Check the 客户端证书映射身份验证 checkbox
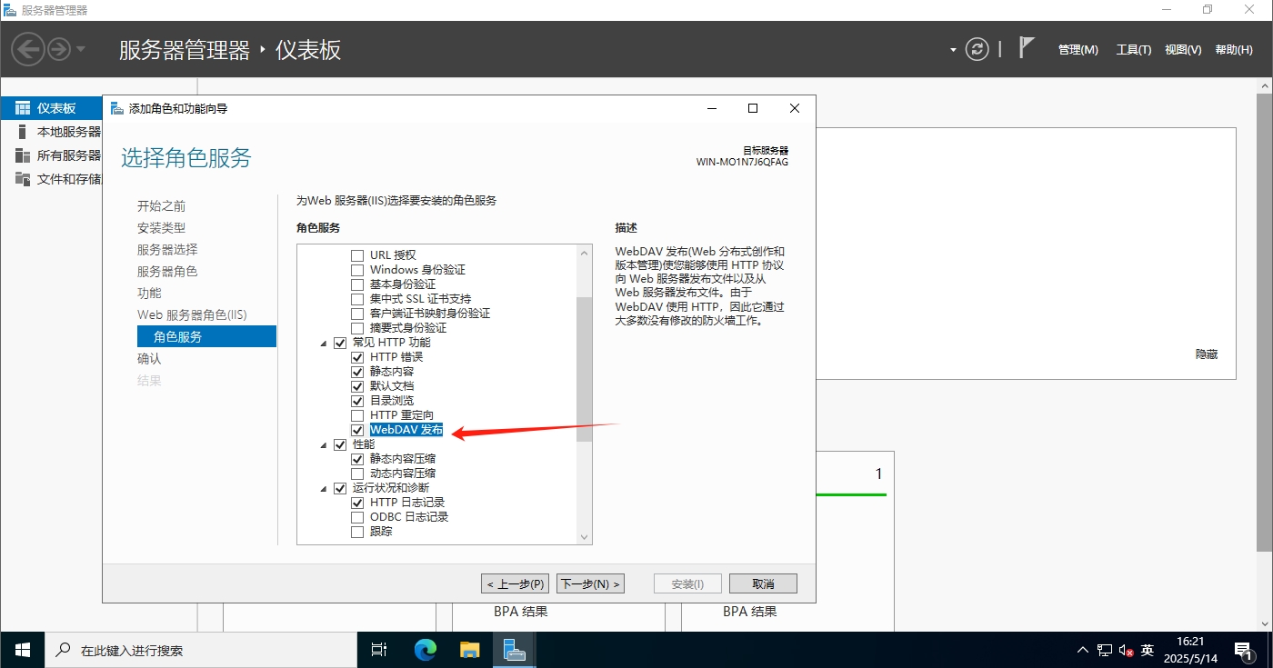Screen dimensions: 1273x668 point(357,314)
